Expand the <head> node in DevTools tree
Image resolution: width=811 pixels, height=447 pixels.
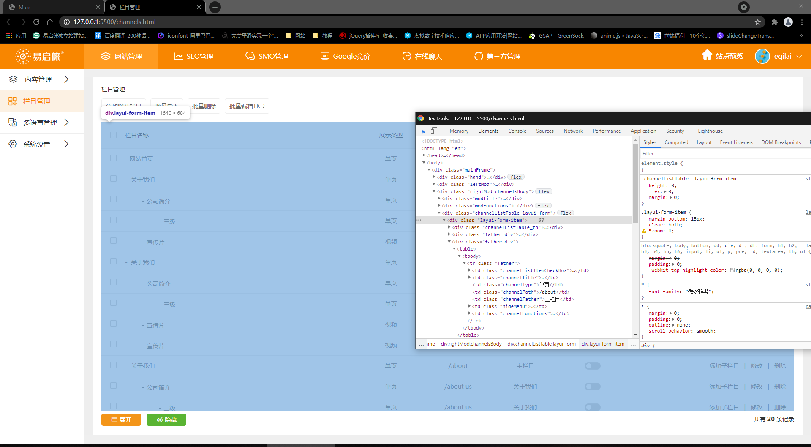pyautogui.click(x=424, y=155)
